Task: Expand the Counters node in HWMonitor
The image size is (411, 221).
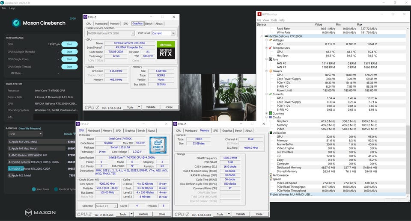Action: pos(266,113)
